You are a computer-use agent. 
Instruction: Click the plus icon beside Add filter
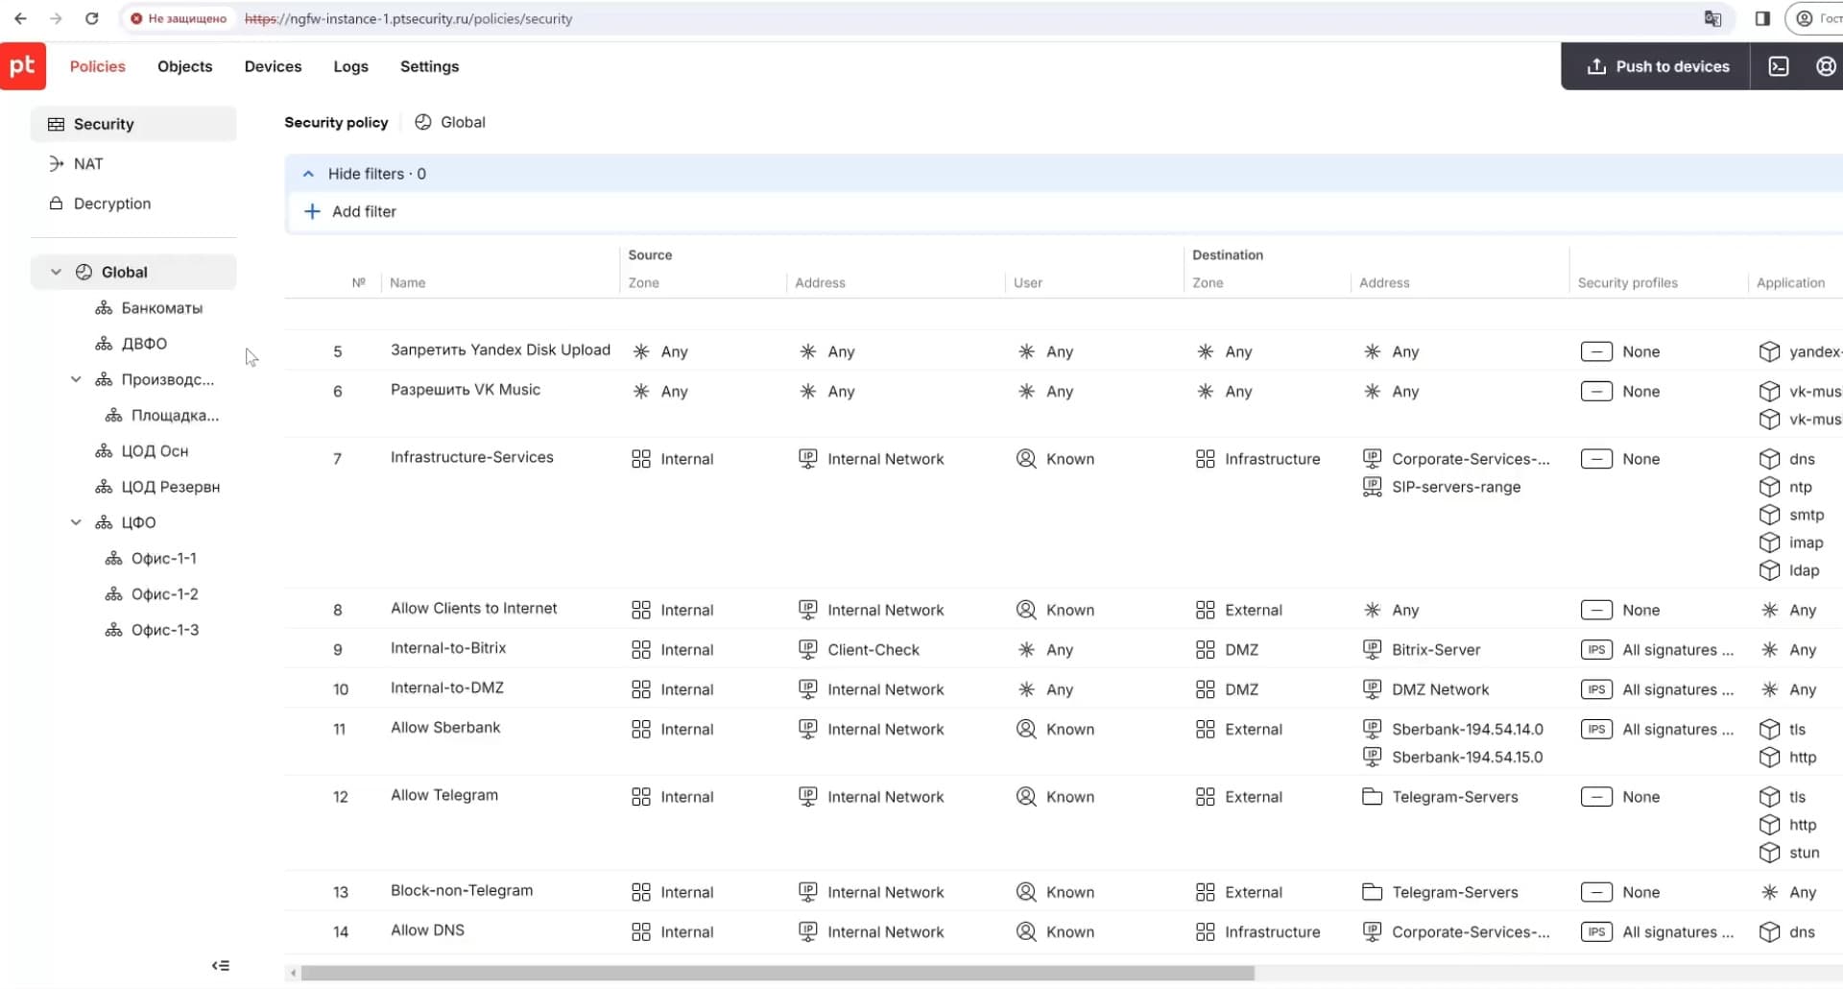(x=312, y=211)
